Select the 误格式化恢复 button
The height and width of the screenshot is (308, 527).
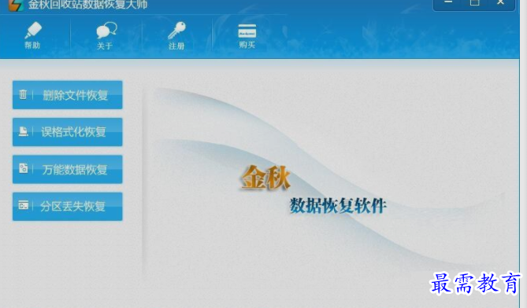coord(68,132)
